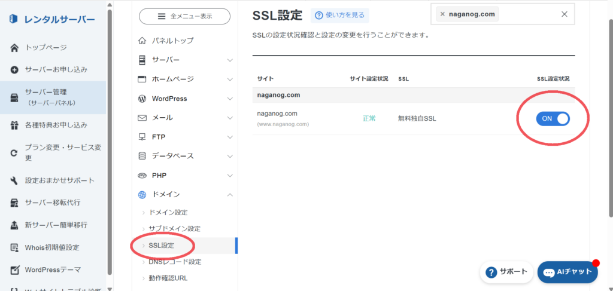
Task: Click the browser window icon beside ホームページ
Action: coord(142,79)
